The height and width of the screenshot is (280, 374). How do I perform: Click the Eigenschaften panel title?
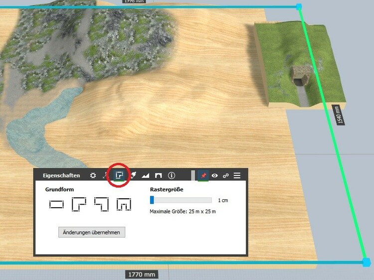(61, 176)
